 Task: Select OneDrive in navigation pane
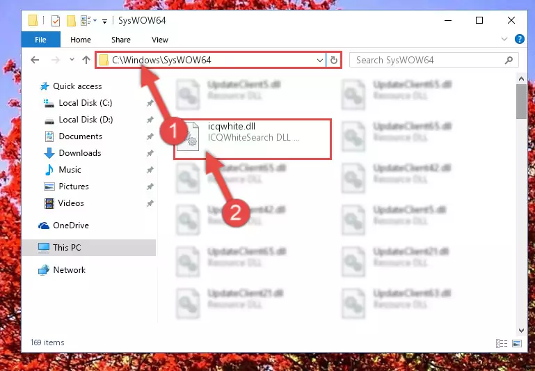coord(71,226)
